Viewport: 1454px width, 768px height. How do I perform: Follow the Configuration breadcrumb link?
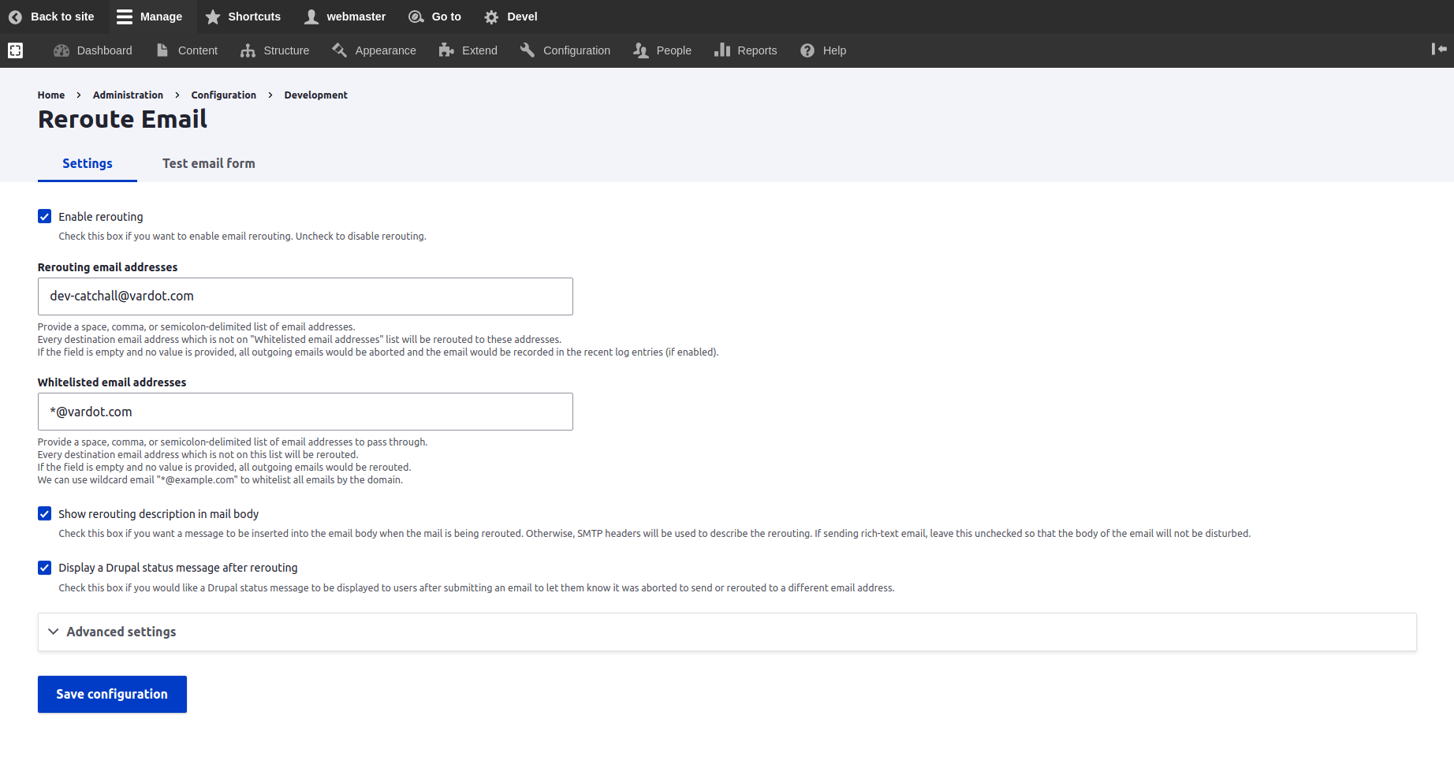(224, 95)
